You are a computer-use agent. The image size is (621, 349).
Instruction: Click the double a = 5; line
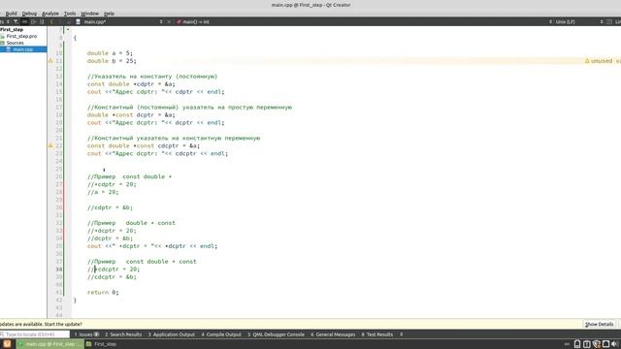[x=110, y=53]
